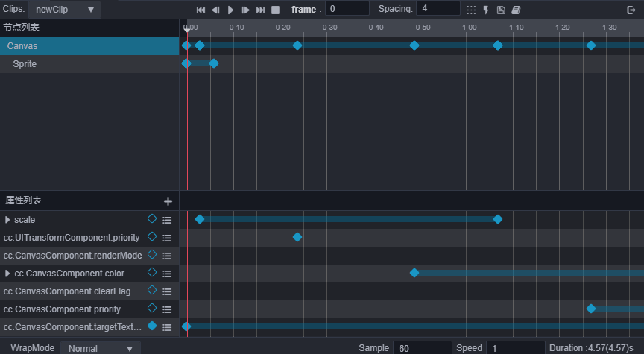The height and width of the screenshot is (354, 644).
Task: Open the scale property menu icon
Action: coord(167,220)
